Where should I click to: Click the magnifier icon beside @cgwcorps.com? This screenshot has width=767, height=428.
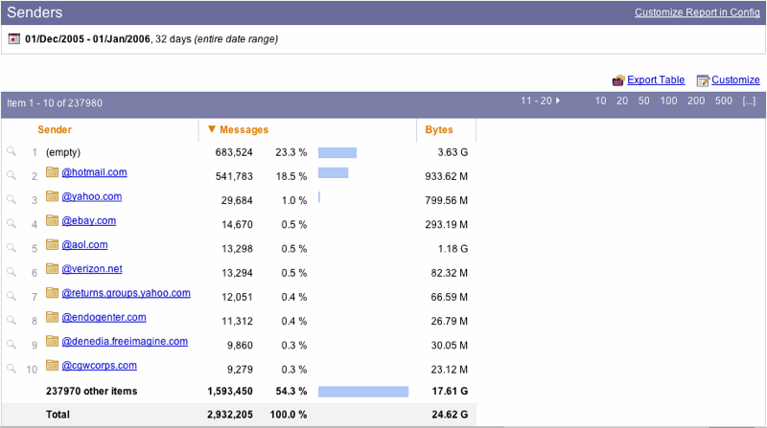point(12,368)
